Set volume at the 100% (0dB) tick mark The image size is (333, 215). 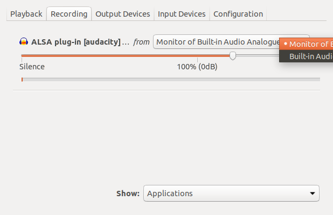(x=197, y=56)
